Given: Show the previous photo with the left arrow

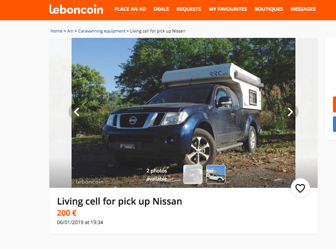Looking at the screenshot, I should pyautogui.click(x=77, y=112).
